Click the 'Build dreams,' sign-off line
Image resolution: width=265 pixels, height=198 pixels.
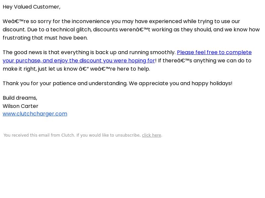pos(20,98)
